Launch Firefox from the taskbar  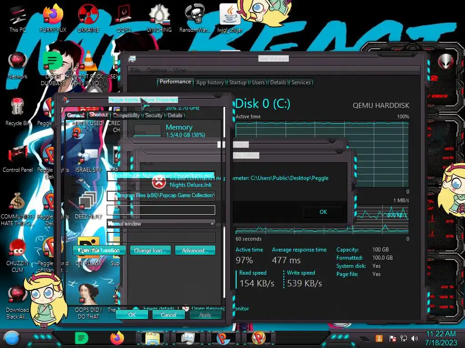[117, 338]
